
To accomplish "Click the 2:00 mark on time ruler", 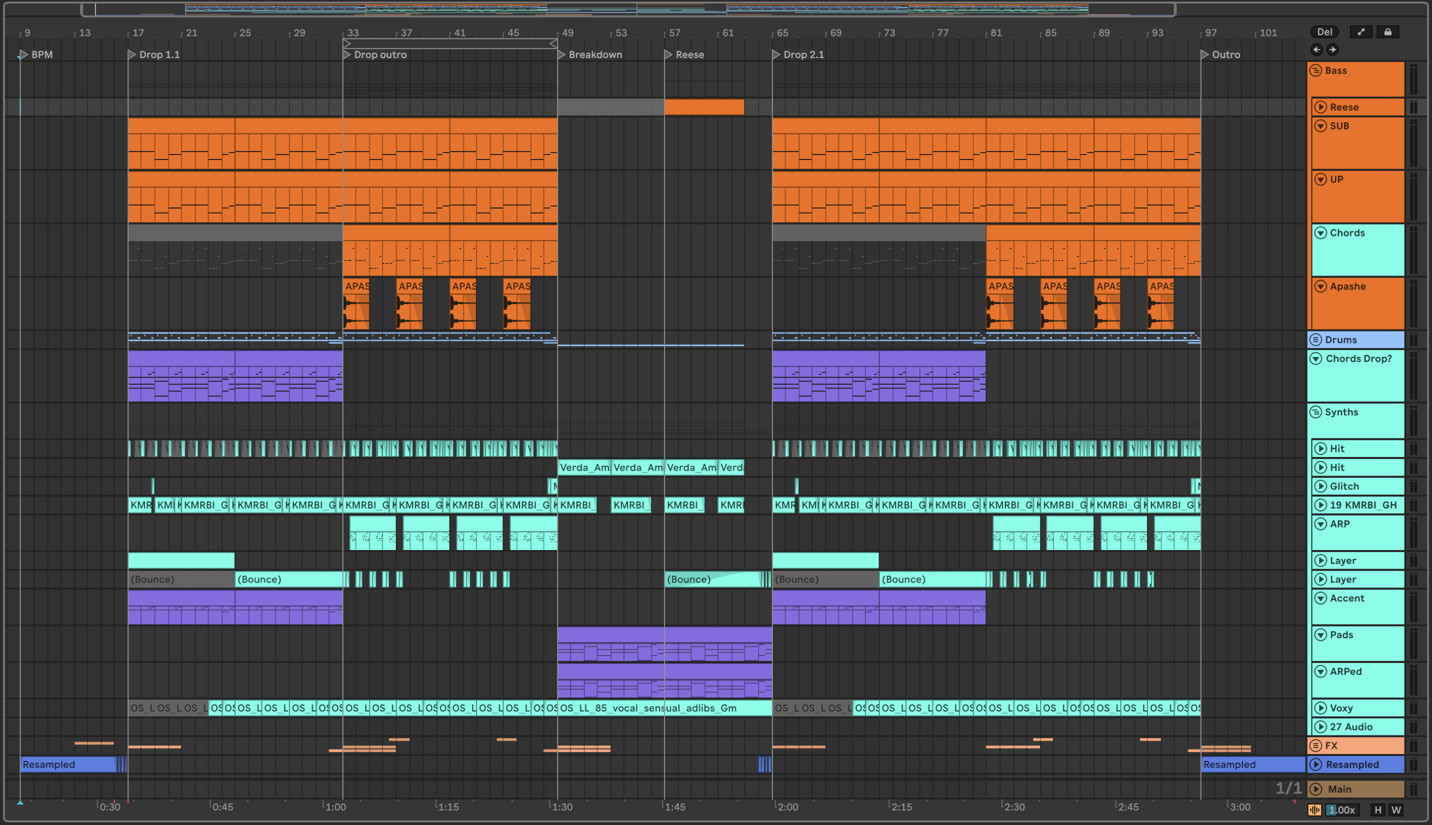I will tap(787, 806).
